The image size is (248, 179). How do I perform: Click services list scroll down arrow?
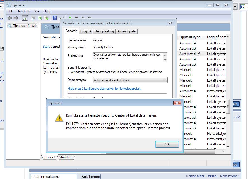click(228, 147)
